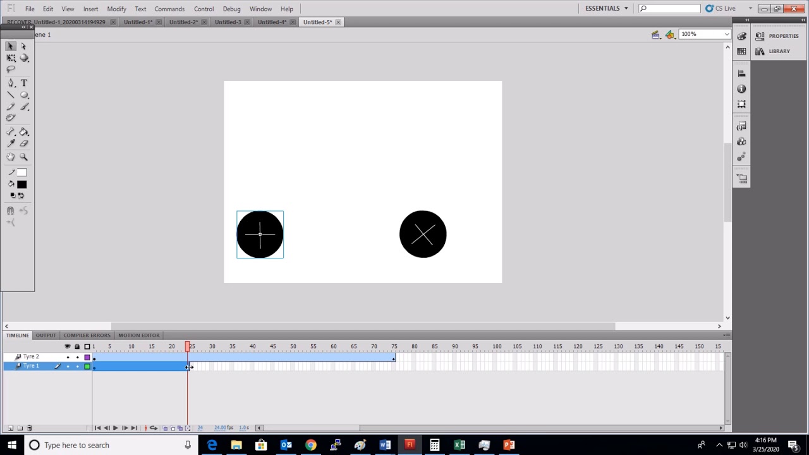Switch to the Output panel tab
Screen dimensions: 809x455
[x=46, y=336]
